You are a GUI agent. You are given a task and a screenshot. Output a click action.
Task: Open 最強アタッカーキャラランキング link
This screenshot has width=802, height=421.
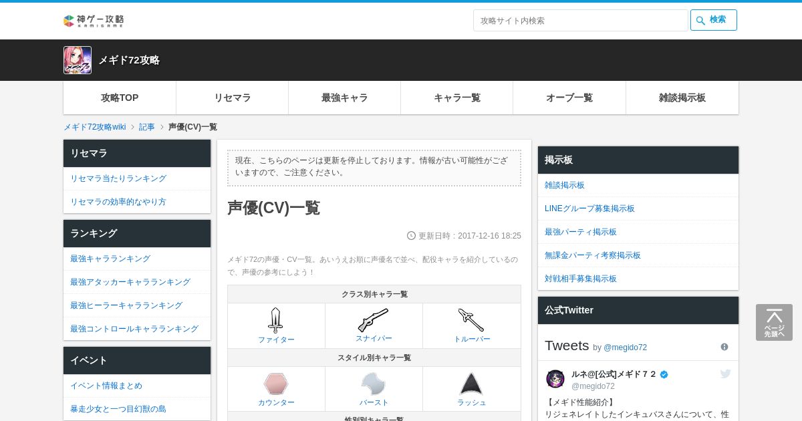point(130,282)
